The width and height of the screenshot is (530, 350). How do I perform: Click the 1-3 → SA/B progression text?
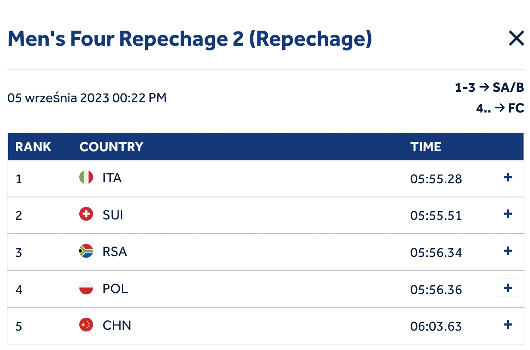click(x=489, y=87)
